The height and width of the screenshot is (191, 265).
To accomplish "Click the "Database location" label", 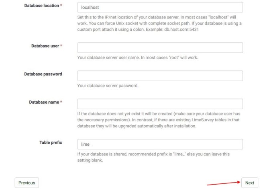I will 41,6.
